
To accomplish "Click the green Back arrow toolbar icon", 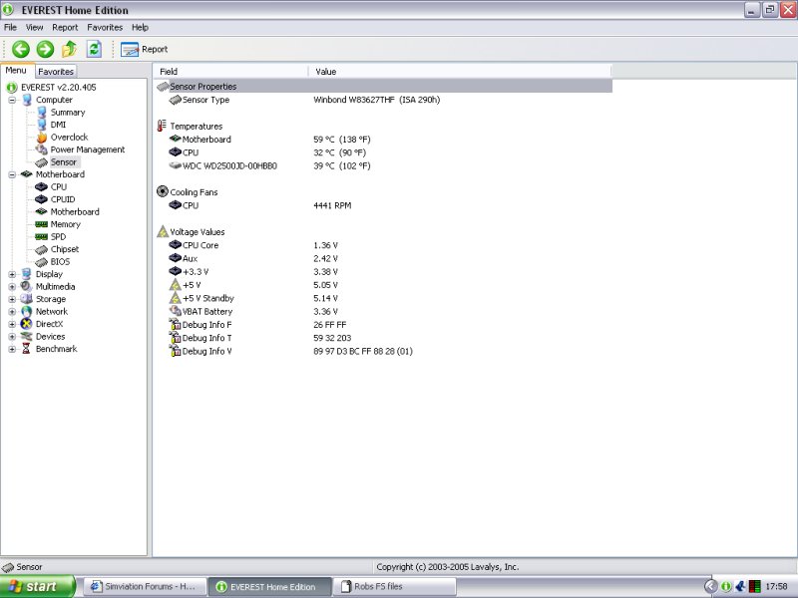I will (x=21, y=49).
